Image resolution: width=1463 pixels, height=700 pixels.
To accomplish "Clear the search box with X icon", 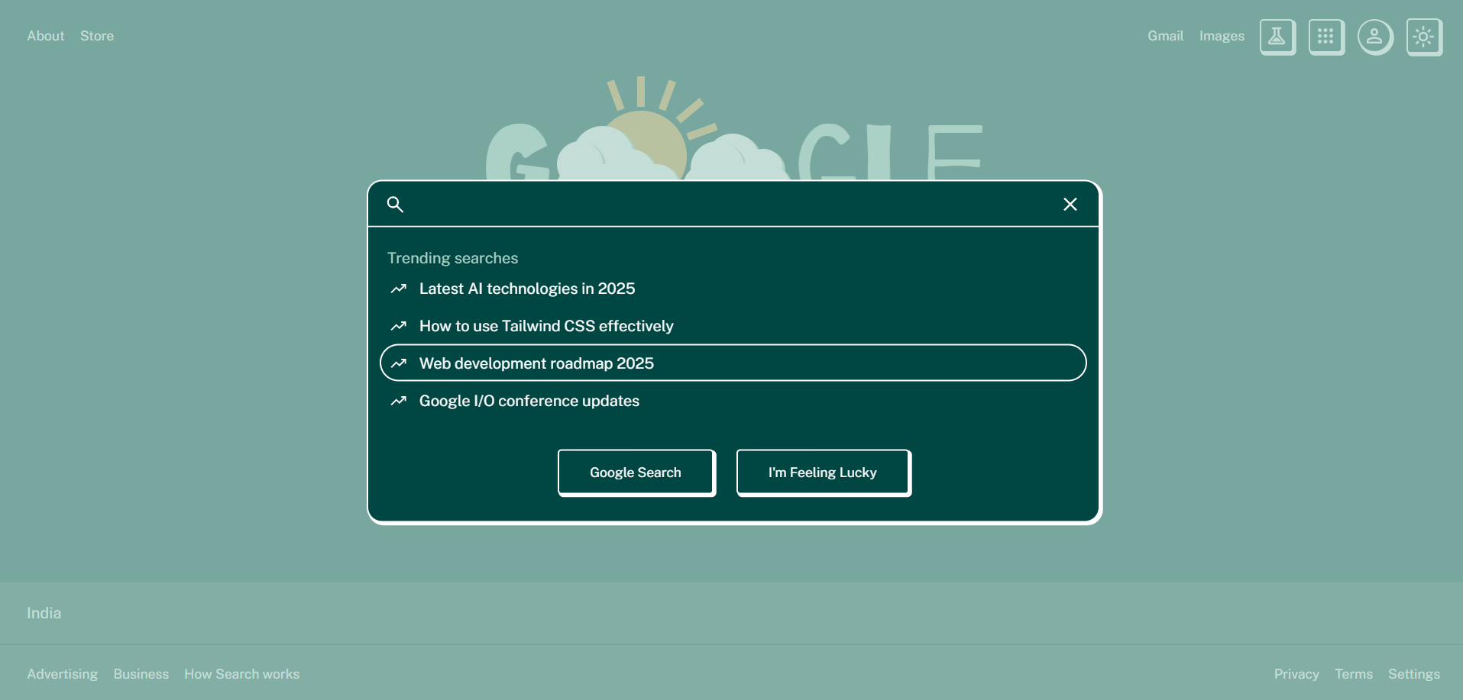I will point(1070,204).
